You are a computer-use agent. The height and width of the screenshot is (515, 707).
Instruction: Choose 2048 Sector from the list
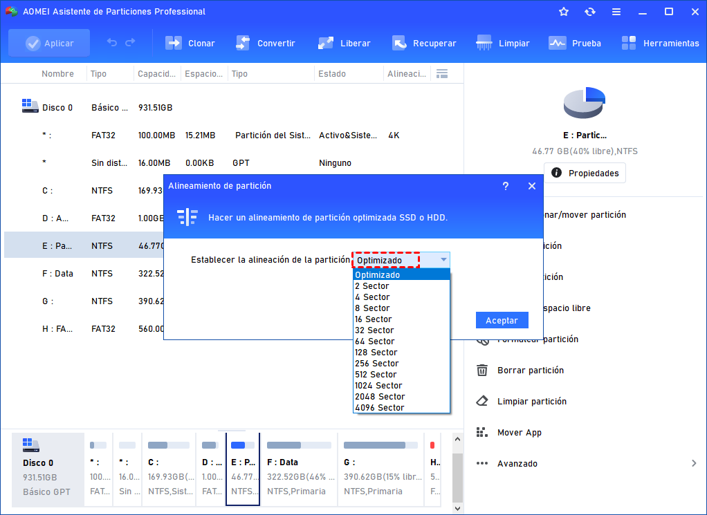[x=380, y=397]
